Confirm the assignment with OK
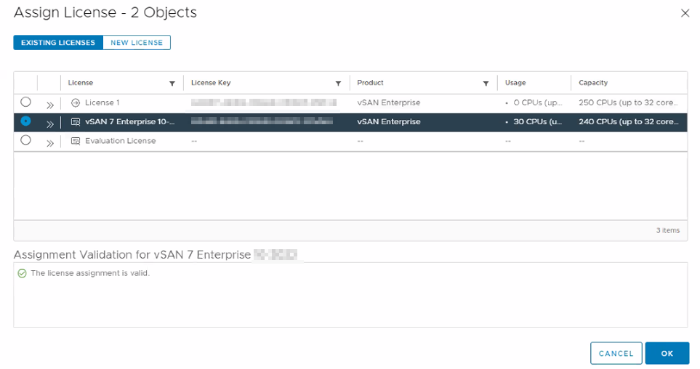The image size is (700, 369). tap(667, 354)
